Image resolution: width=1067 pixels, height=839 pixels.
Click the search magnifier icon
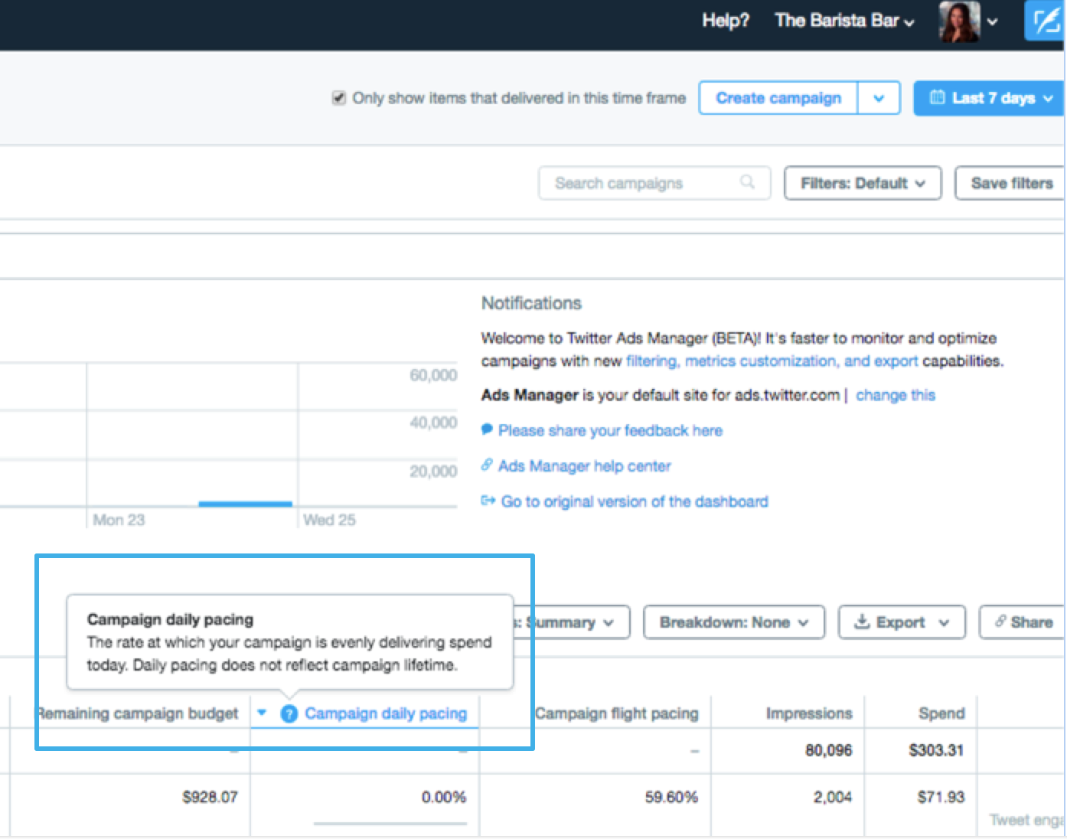[748, 182]
